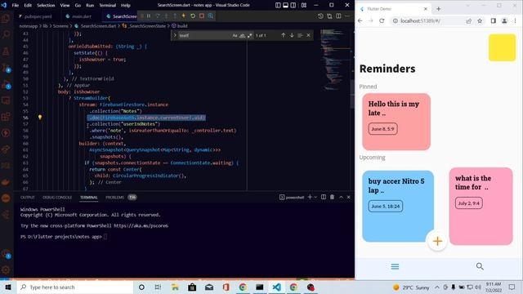523x294 pixels.
Task: Open a new Chrome tab
Action: (x=438, y=9)
